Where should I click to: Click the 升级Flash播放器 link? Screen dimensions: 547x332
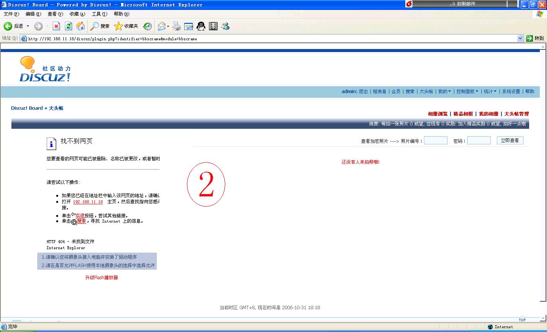coord(101,278)
